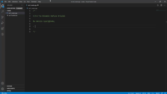Click line number 3 in the gutter
The image size is (167, 94).
(x=30, y=16)
